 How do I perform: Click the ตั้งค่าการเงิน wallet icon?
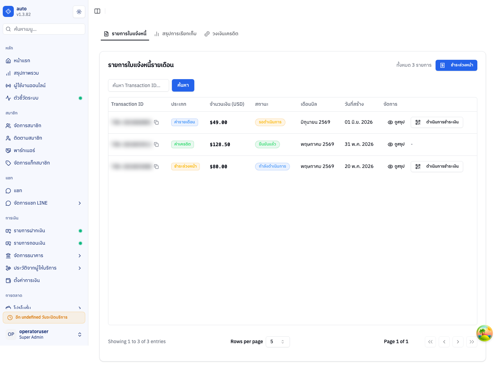point(8,281)
